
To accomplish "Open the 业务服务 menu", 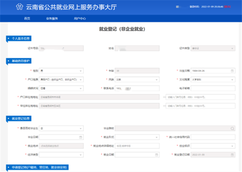I will [x=52, y=19].
